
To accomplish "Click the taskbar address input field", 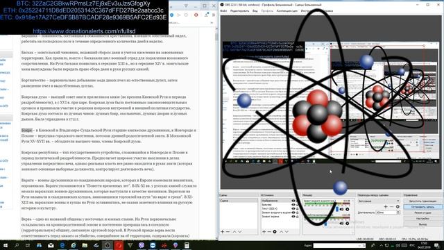I will click(339, 245).
